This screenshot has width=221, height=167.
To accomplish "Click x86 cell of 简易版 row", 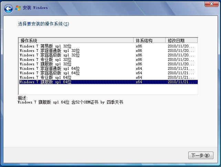I will [x=139, y=46].
